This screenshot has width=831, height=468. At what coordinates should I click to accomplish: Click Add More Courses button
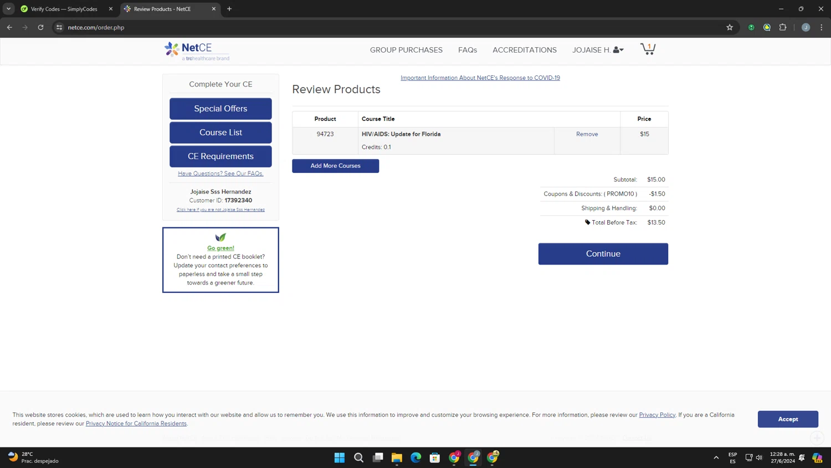[336, 166]
